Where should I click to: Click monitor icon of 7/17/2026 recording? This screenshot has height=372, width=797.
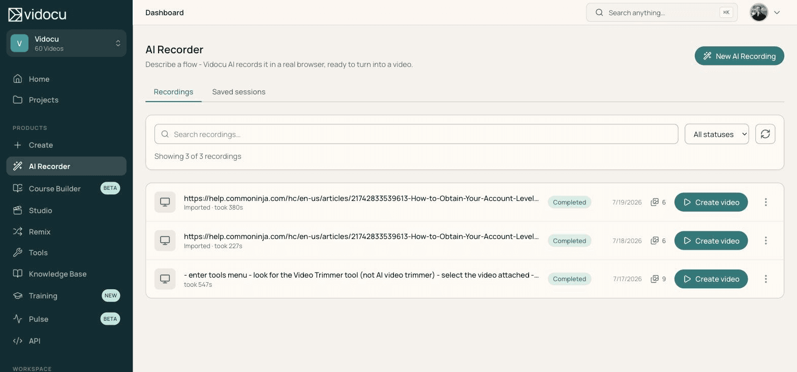(165, 279)
